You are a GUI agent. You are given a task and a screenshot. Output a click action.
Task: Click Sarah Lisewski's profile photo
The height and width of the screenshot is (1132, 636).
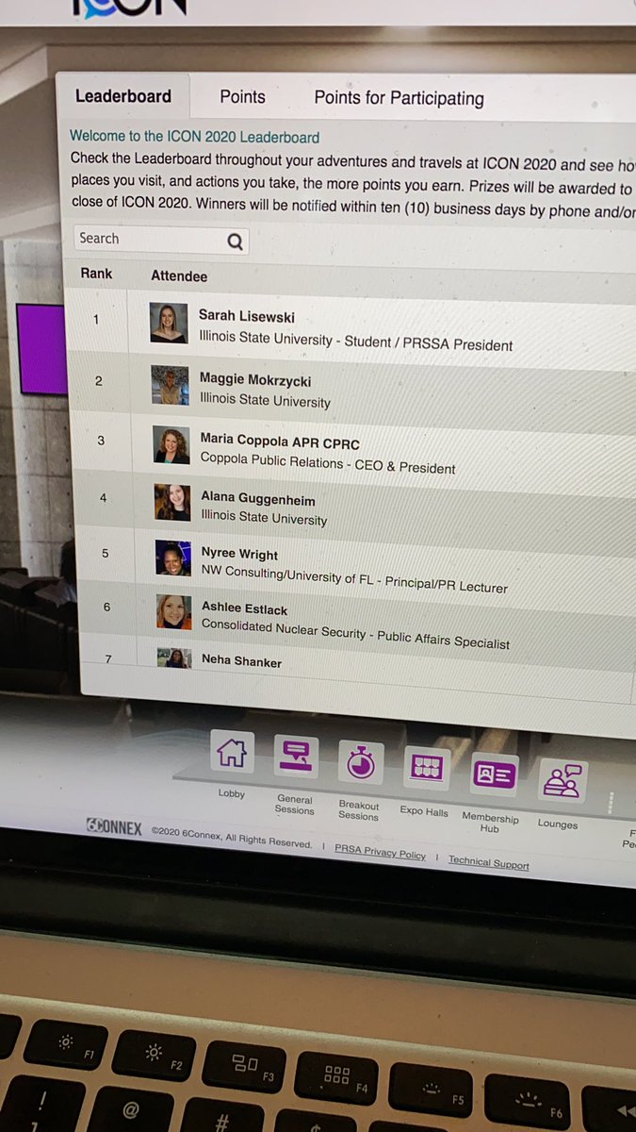tap(169, 323)
